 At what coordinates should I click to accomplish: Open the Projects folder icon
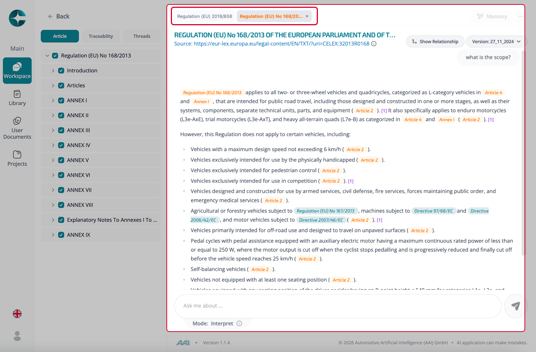[x=17, y=158]
